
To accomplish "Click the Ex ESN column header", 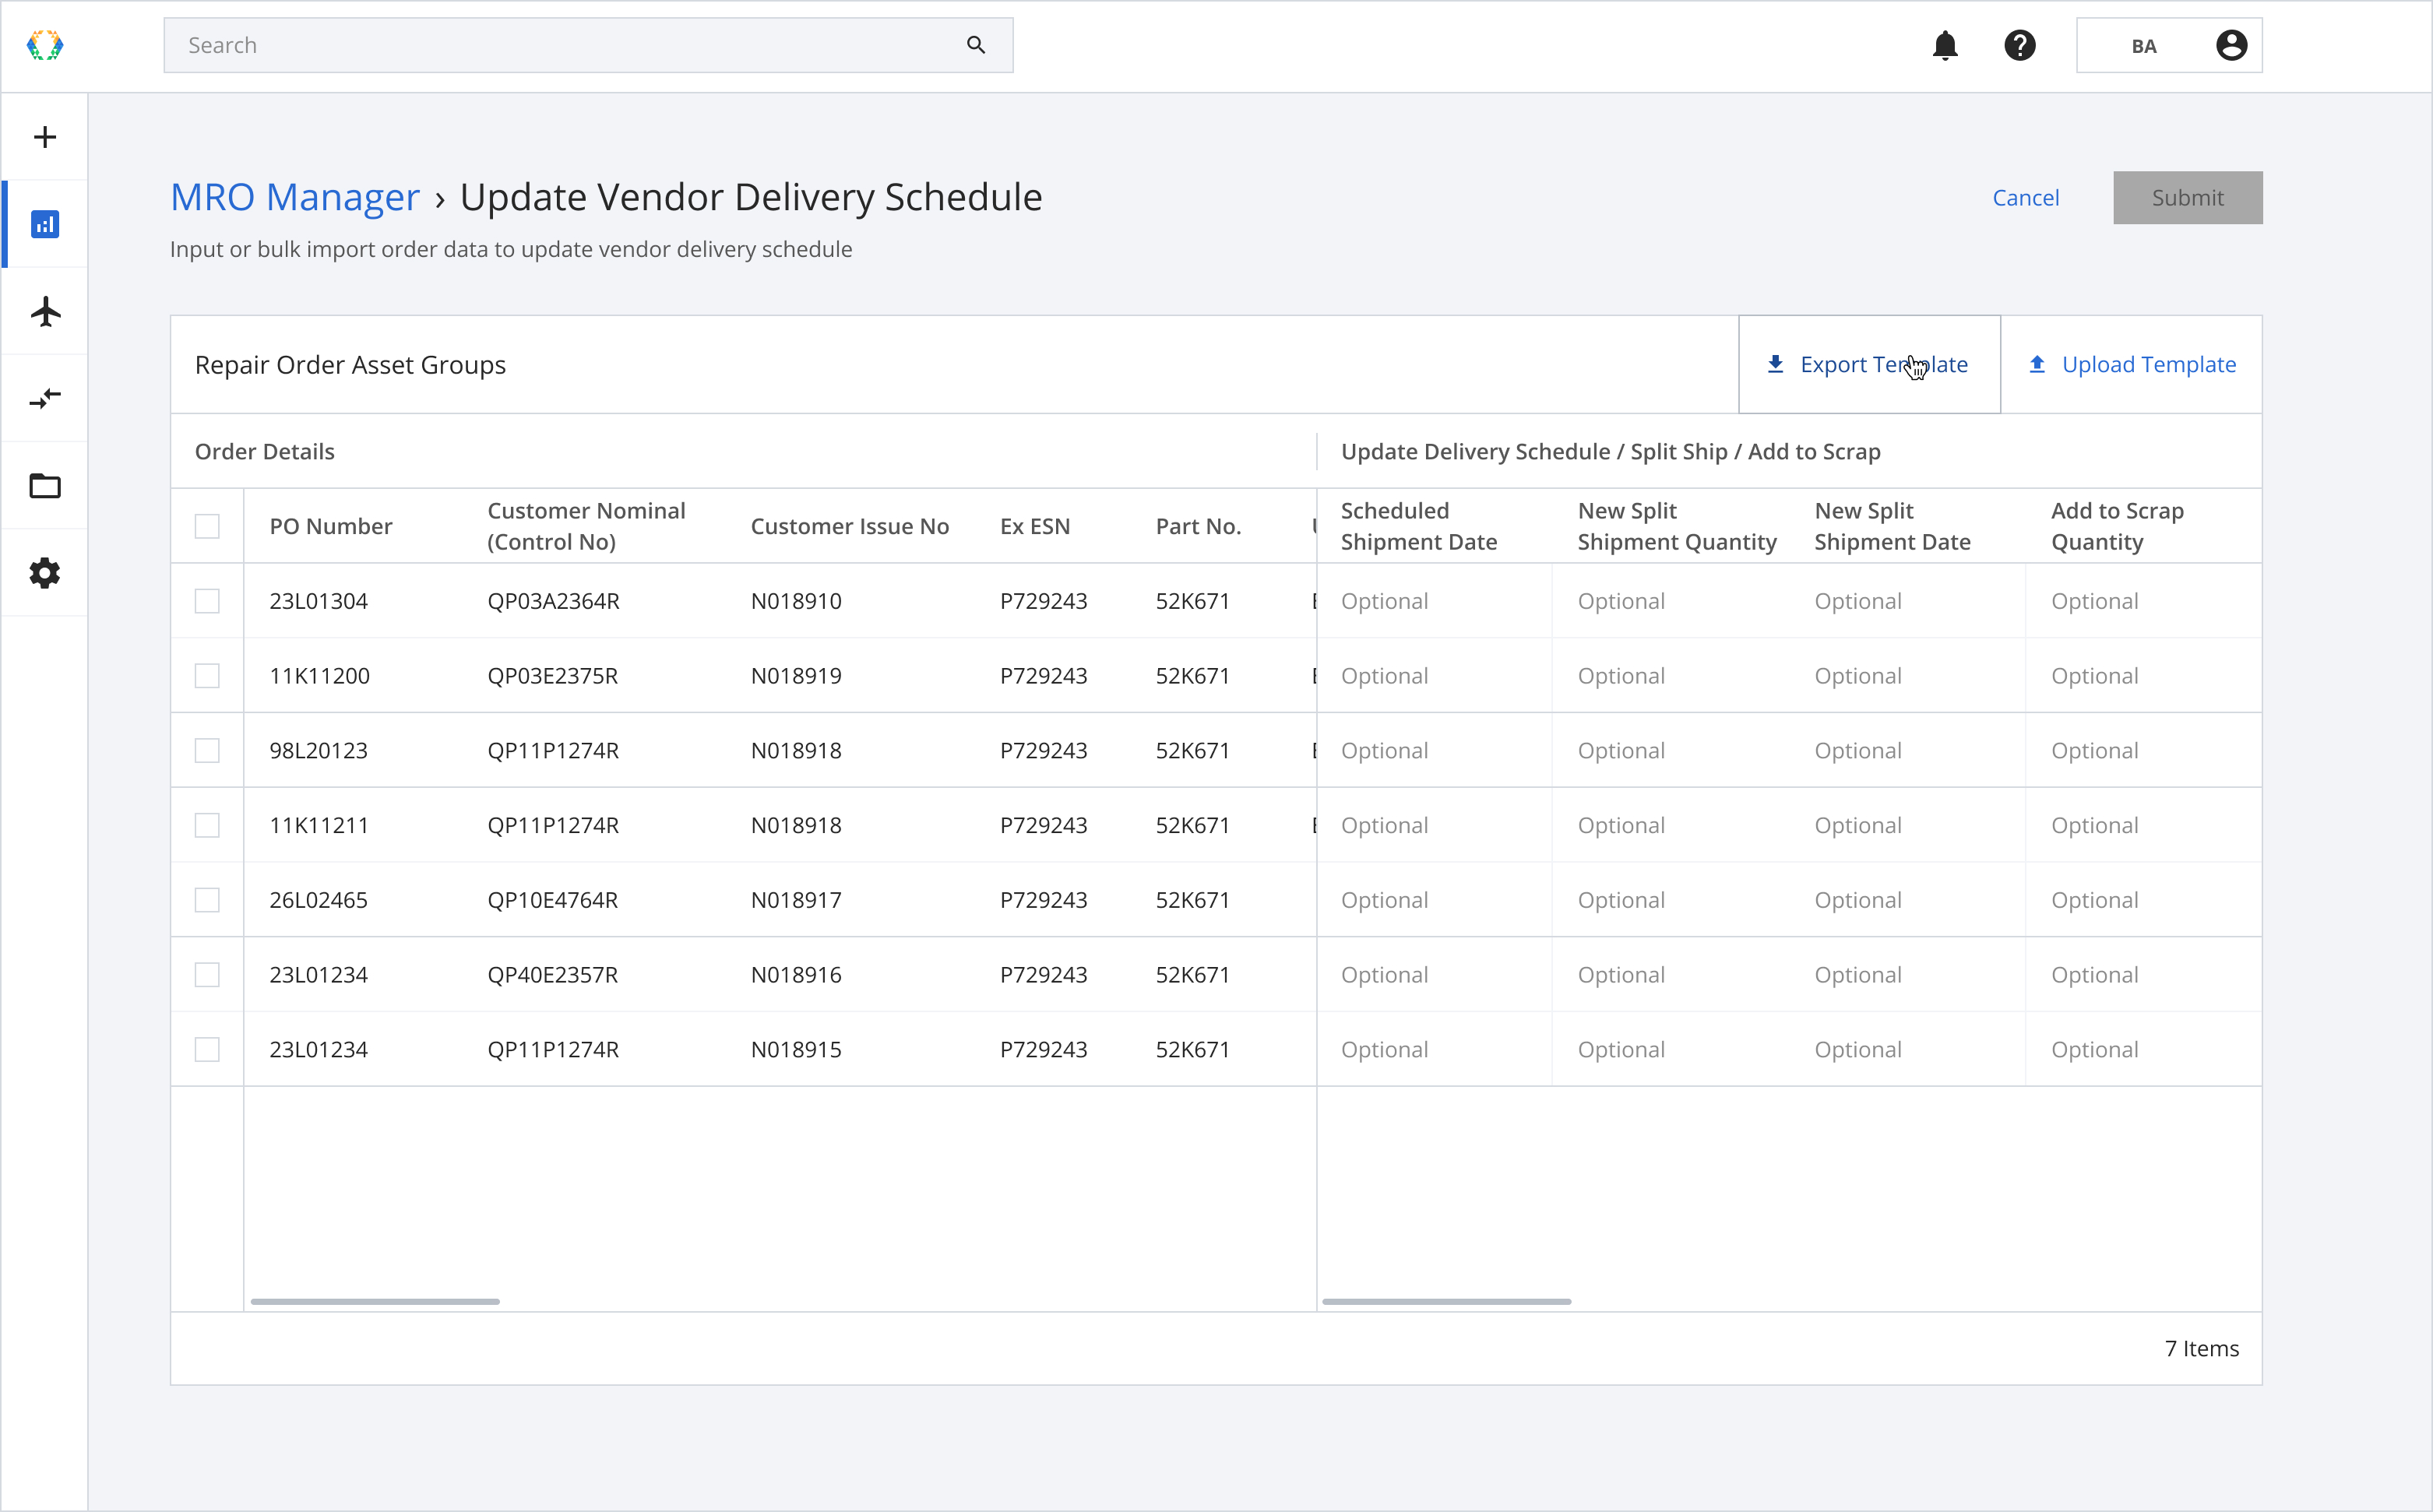I will pyautogui.click(x=1034, y=526).
